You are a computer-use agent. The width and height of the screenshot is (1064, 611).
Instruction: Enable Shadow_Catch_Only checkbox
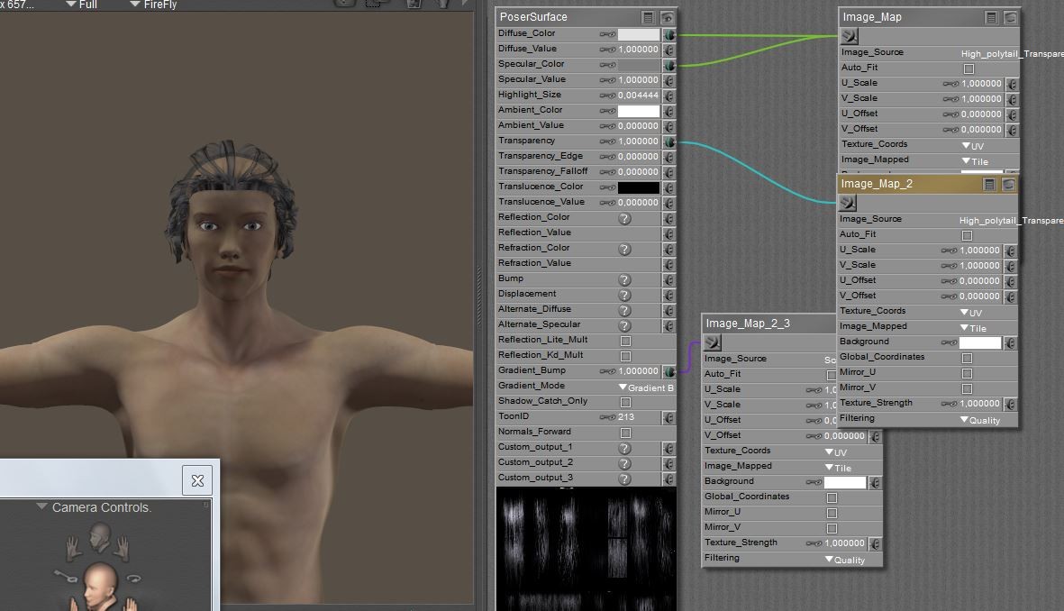[625, 402]
